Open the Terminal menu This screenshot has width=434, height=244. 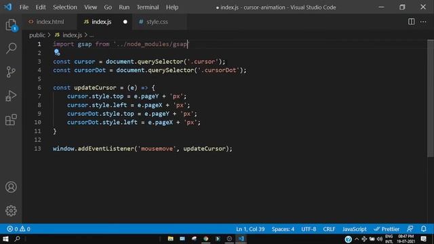[148, 7]
